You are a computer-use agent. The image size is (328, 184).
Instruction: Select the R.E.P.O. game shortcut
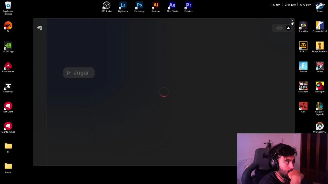pyautogui.click(x=303, y=47)
